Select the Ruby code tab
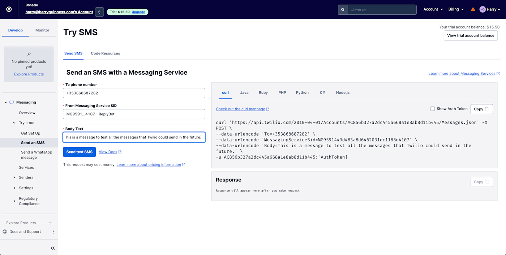The width and height of the screenshot is (506, 255). [x=263, y=93]
